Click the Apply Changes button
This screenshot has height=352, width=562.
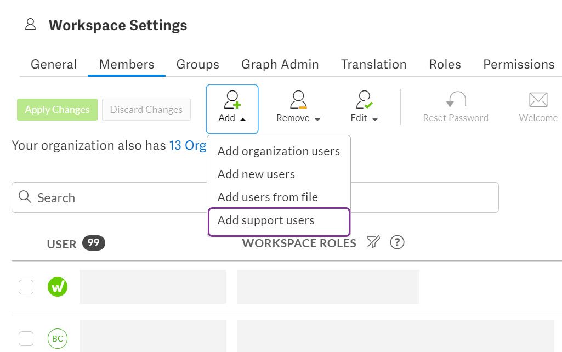coord(57,109)
